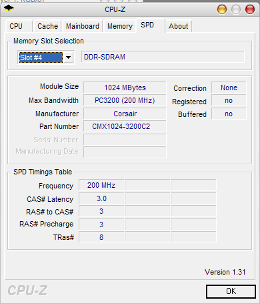Click the DDR-SDRAM memory type field

(x=163, y=57)
